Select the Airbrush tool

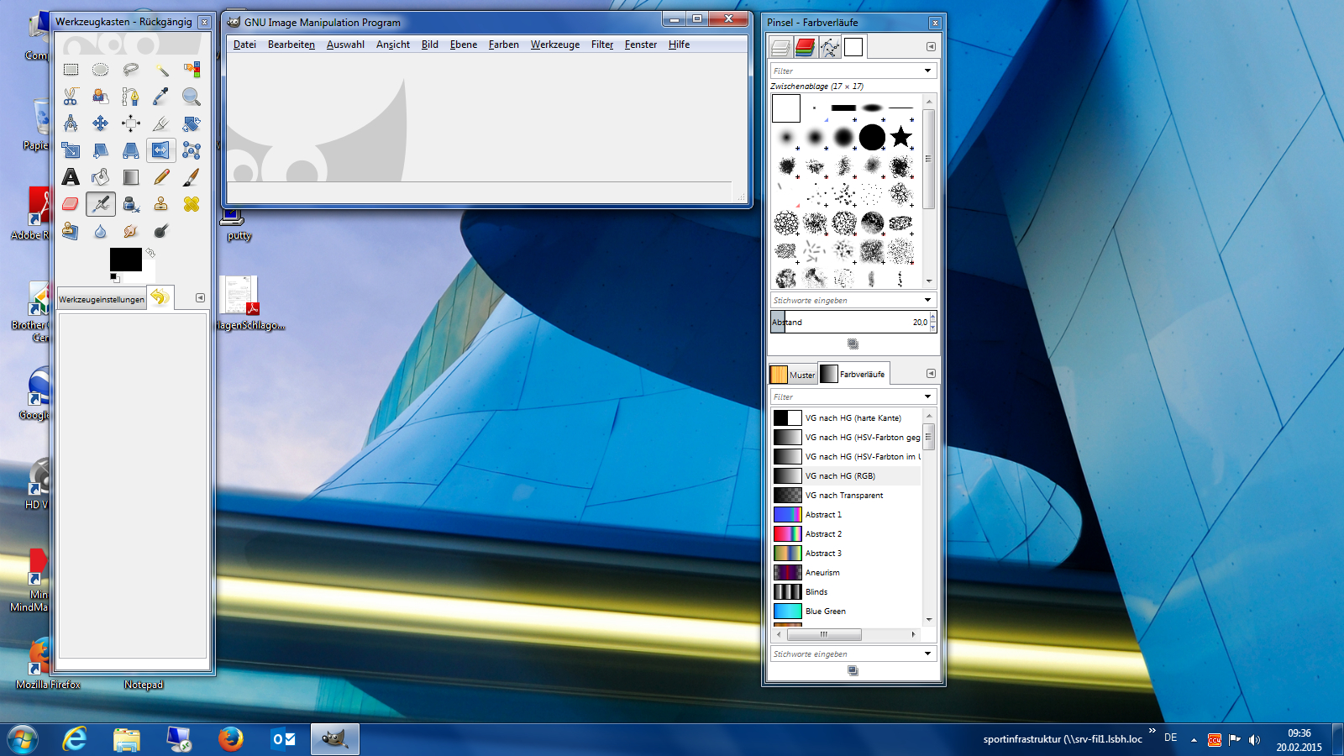101,204
